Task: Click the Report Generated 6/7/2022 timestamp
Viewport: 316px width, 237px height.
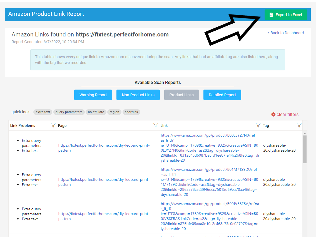Action: pos(48,42)
